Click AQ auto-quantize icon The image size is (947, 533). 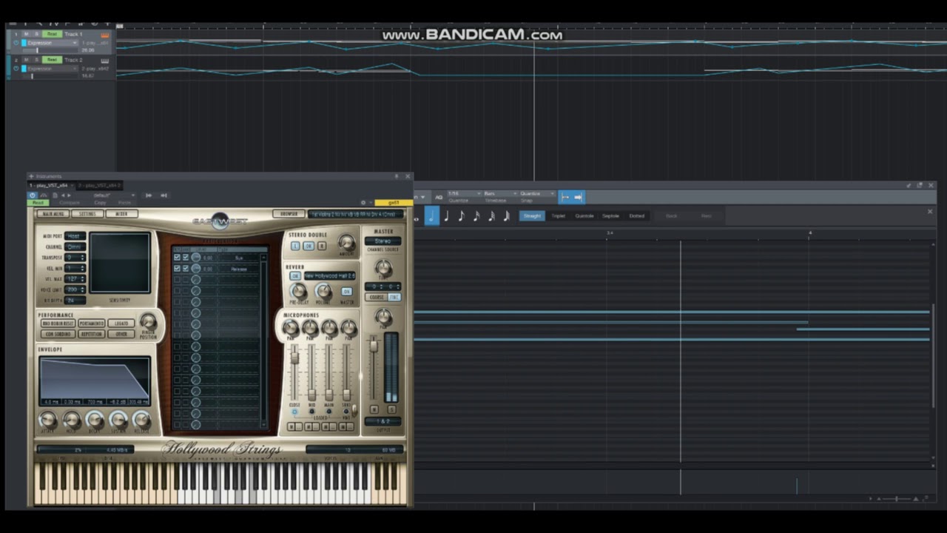coord(439,197)
